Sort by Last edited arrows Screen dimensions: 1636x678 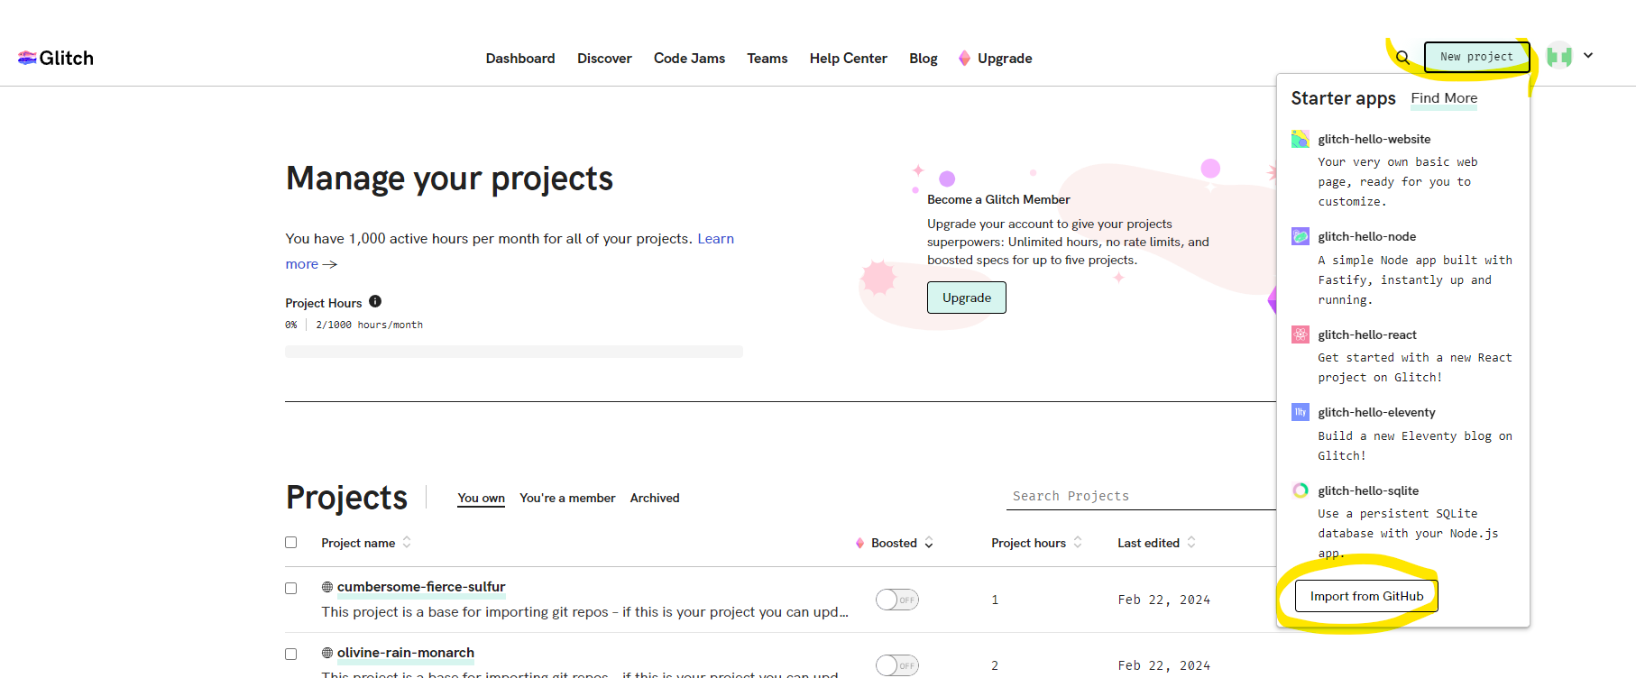(1191, 542)
